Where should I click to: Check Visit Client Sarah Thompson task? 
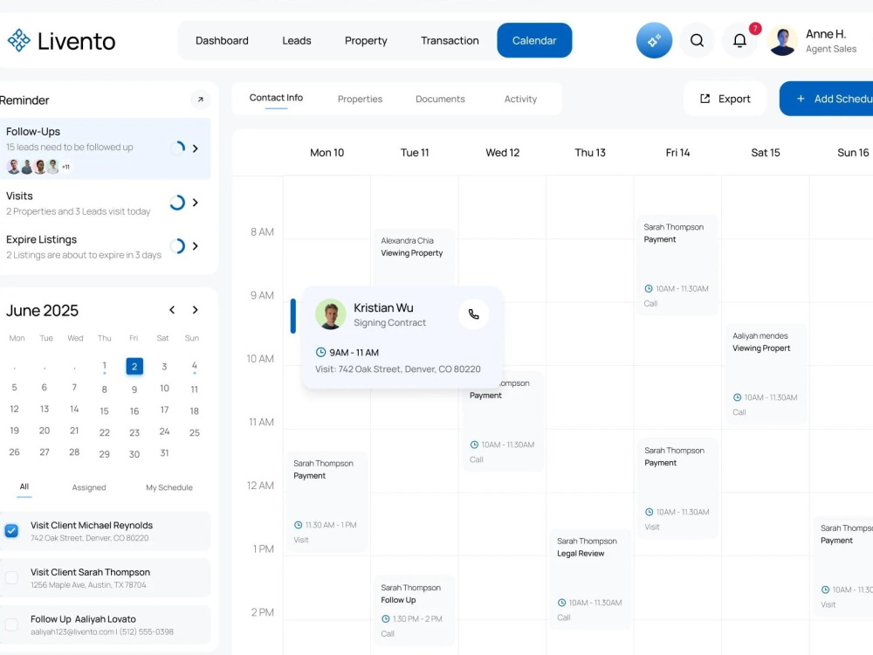11,577
